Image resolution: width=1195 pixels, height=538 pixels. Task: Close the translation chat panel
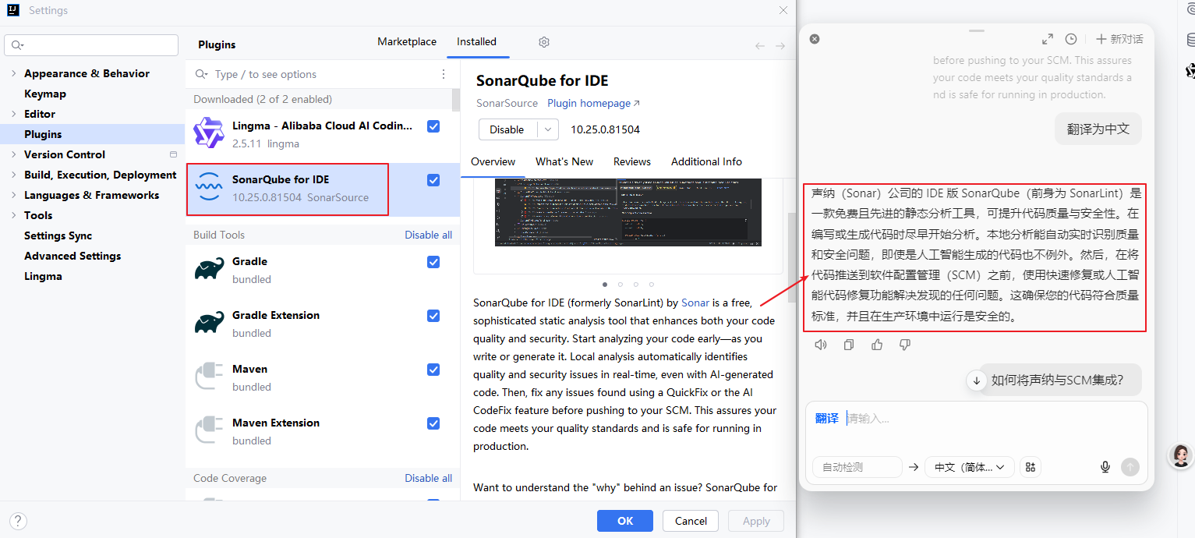coord(815,38)
